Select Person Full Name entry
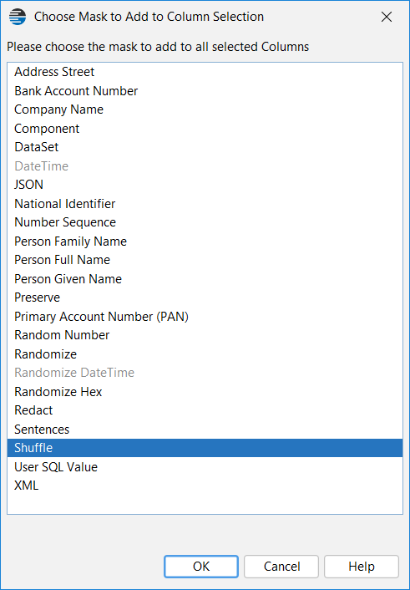410x590 pixels. (x=205, y=260)
